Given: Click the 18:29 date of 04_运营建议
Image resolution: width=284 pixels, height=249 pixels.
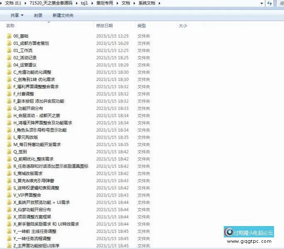Looking at the screenshot, I should [x=112, y=65].
